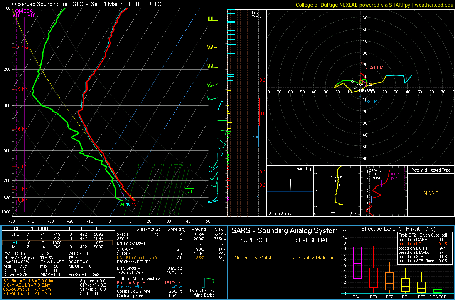Click the 'DCAPE = 83' value

point(15,271)
